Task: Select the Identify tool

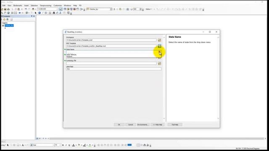Action: pos(40,13)
